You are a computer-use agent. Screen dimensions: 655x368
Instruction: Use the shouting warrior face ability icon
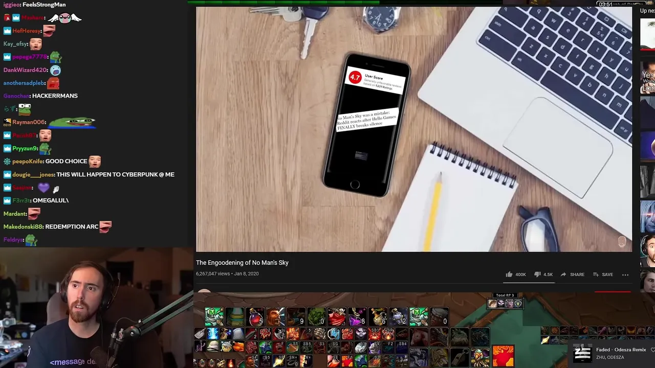coord(276,316)
